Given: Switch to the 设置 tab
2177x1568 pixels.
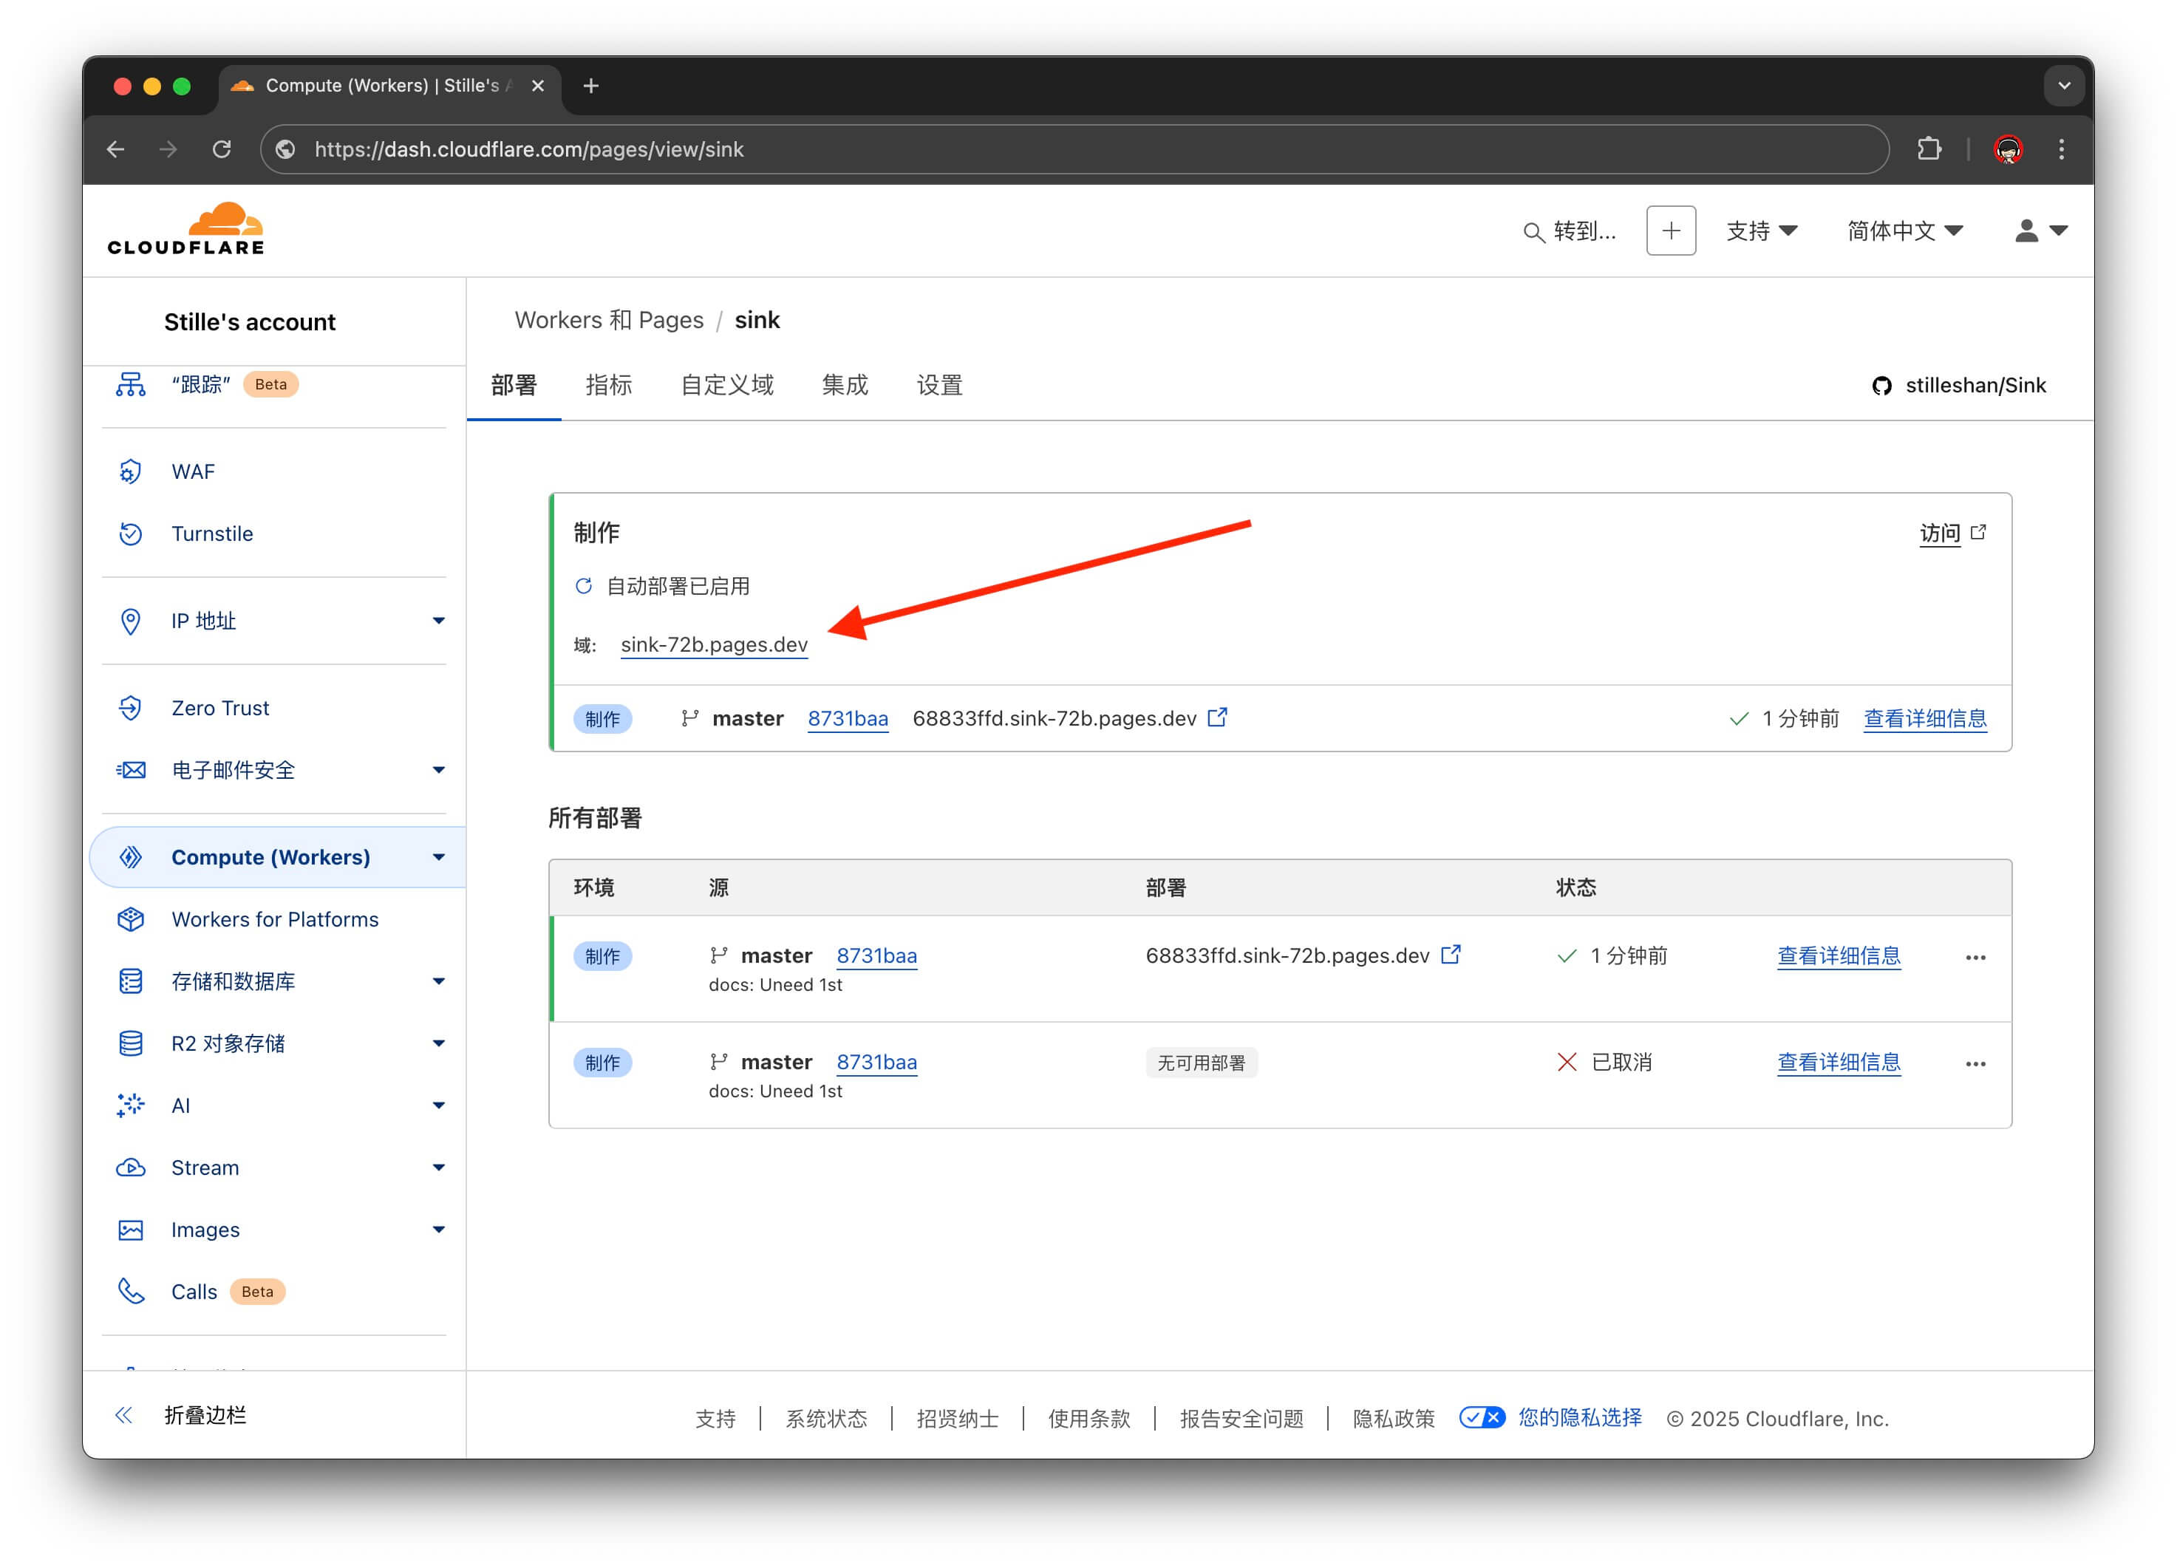Looking at the screenshot, I should click(938, 385).
